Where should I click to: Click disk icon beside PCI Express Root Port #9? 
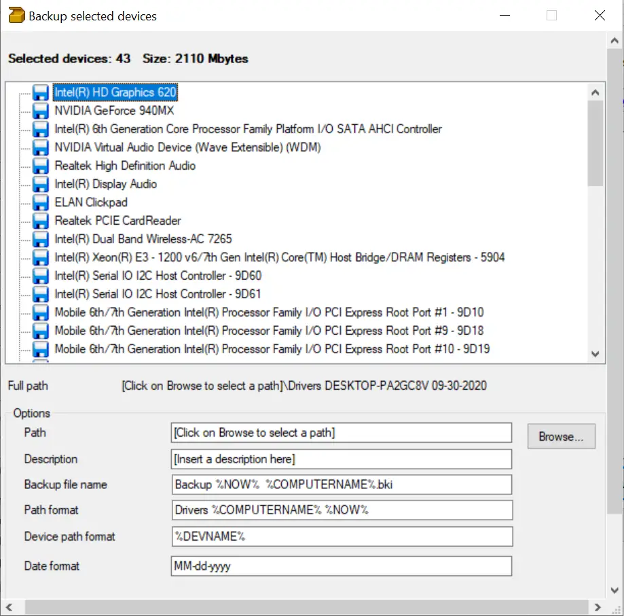[40, 330]
